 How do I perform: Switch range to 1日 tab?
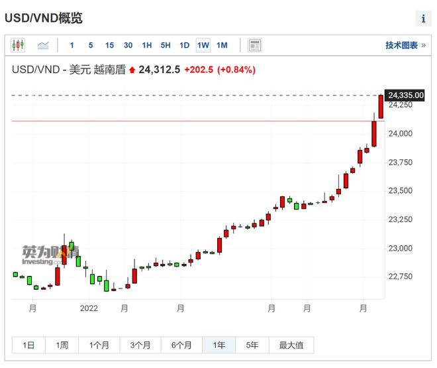28,345
